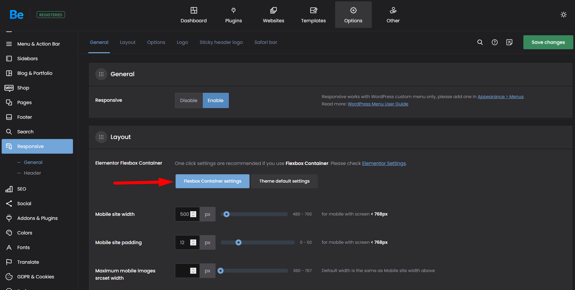Click the Maximum mobile images srcset width field
Image resolution: width=575 pixels, height=290 pixels.
pos(187,271)
